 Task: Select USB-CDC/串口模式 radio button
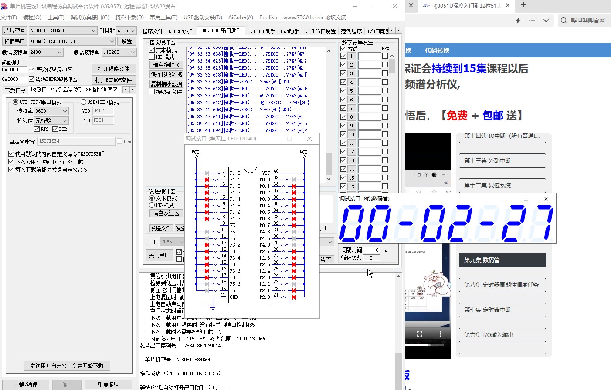[x=15, y=102]
